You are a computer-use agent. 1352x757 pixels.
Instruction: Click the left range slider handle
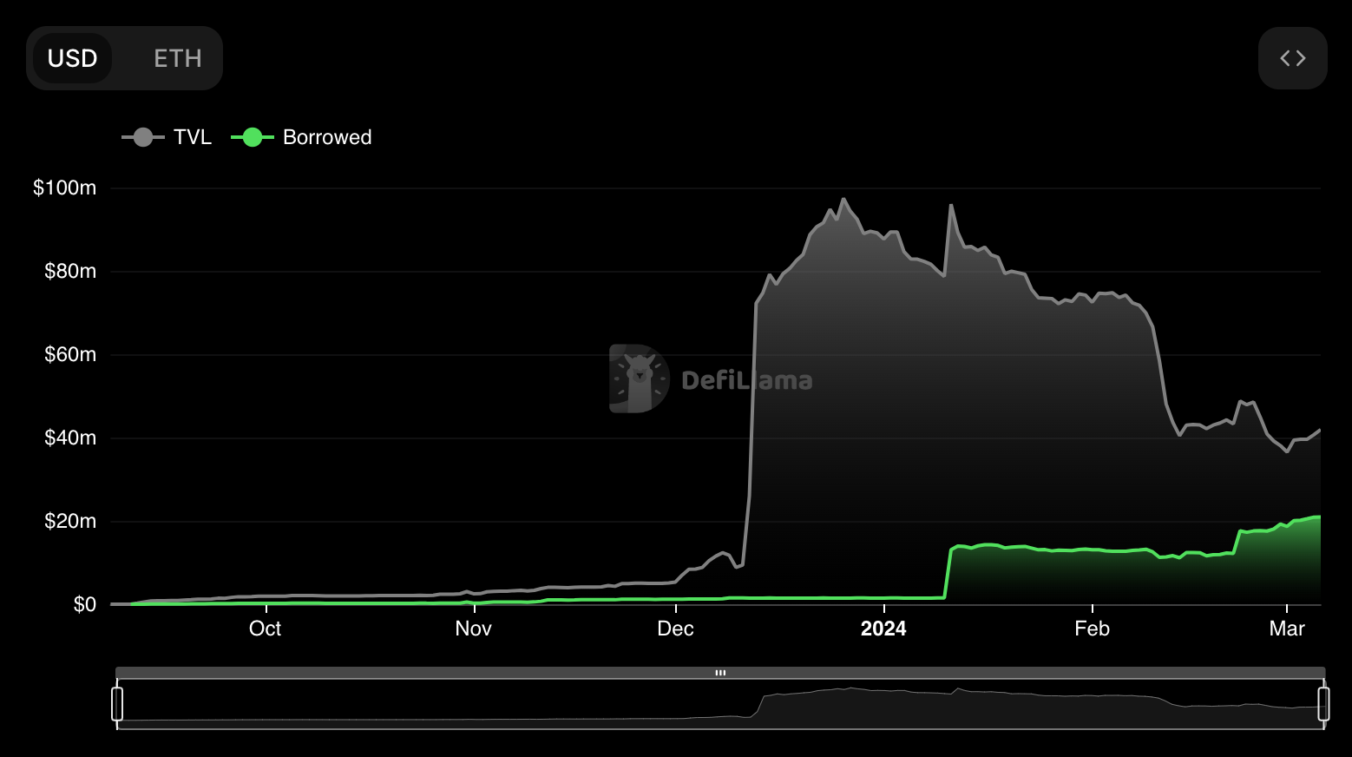117,703
